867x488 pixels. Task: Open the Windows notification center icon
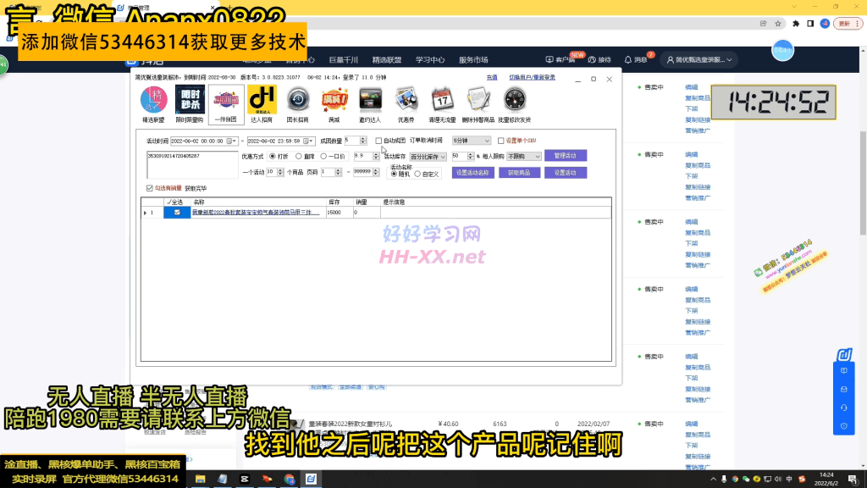click(x=853, y=480)
